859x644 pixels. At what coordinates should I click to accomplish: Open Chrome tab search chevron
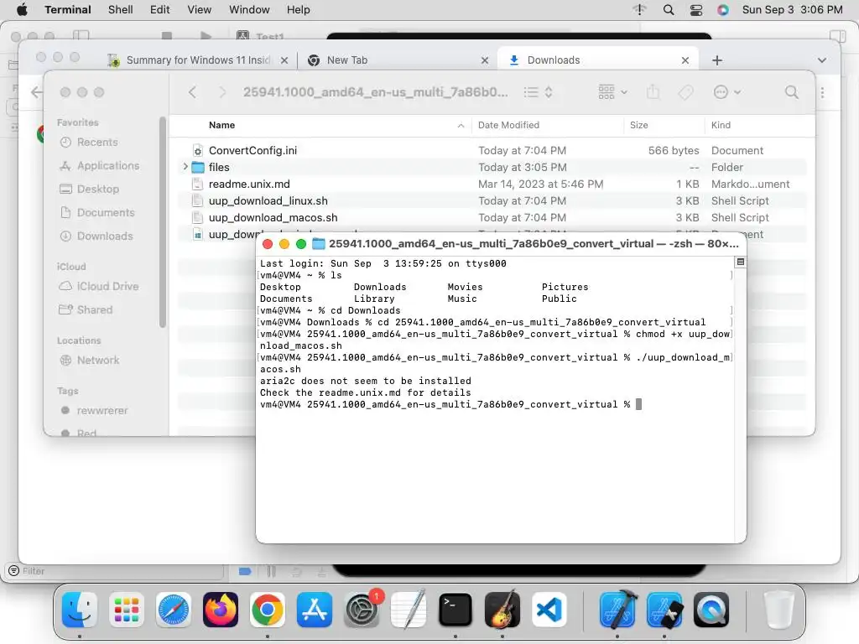822,60
